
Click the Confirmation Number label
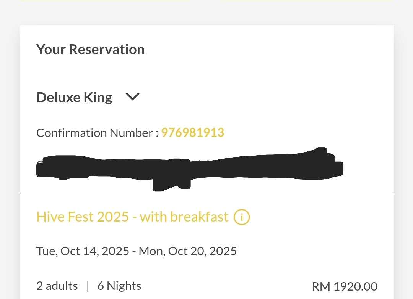97,133
